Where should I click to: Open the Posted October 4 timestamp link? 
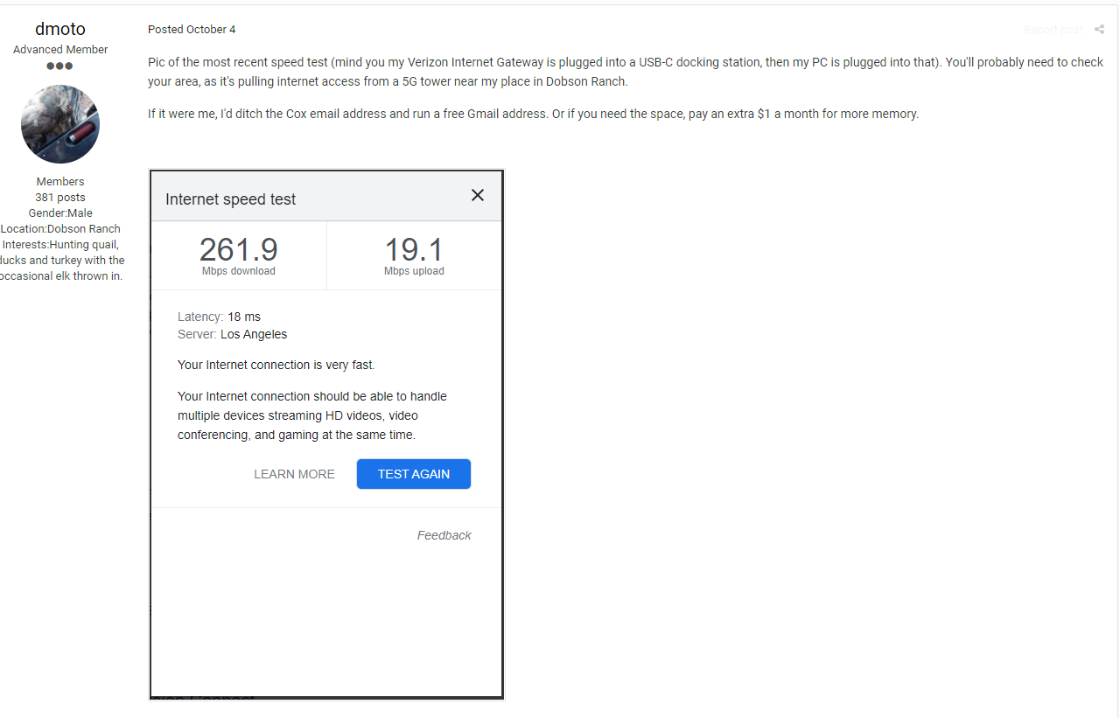coord(192,30)
